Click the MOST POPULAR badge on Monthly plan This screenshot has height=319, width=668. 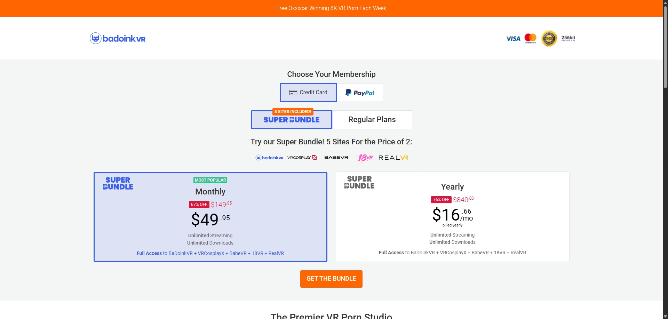210,180
